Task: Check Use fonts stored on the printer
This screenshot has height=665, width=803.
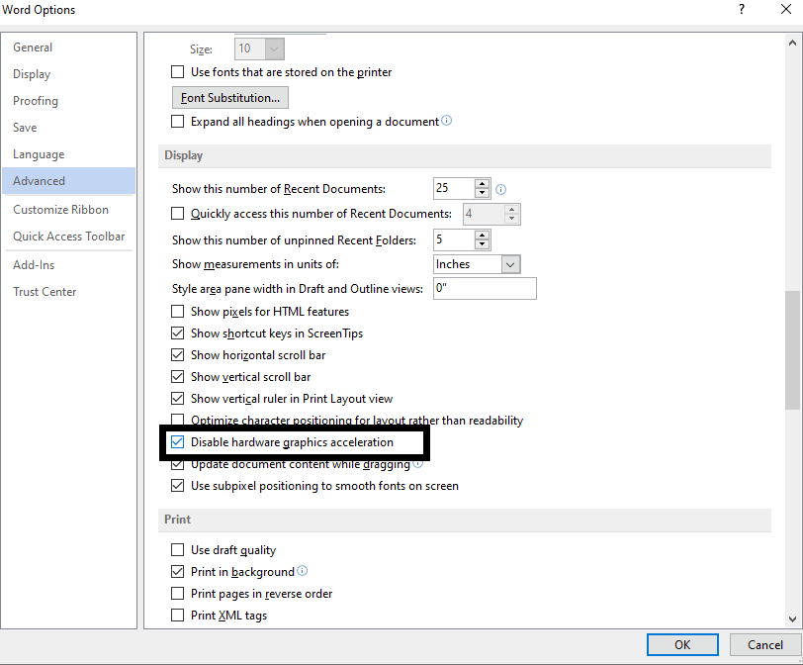Action: coord(177,71)
